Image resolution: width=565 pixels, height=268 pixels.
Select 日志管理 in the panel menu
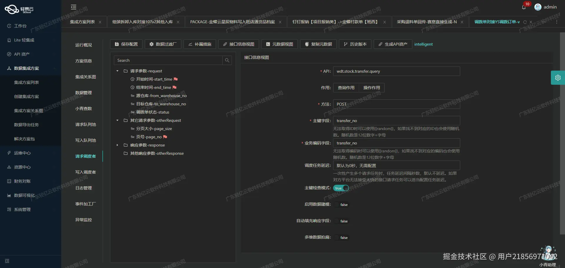83,188
